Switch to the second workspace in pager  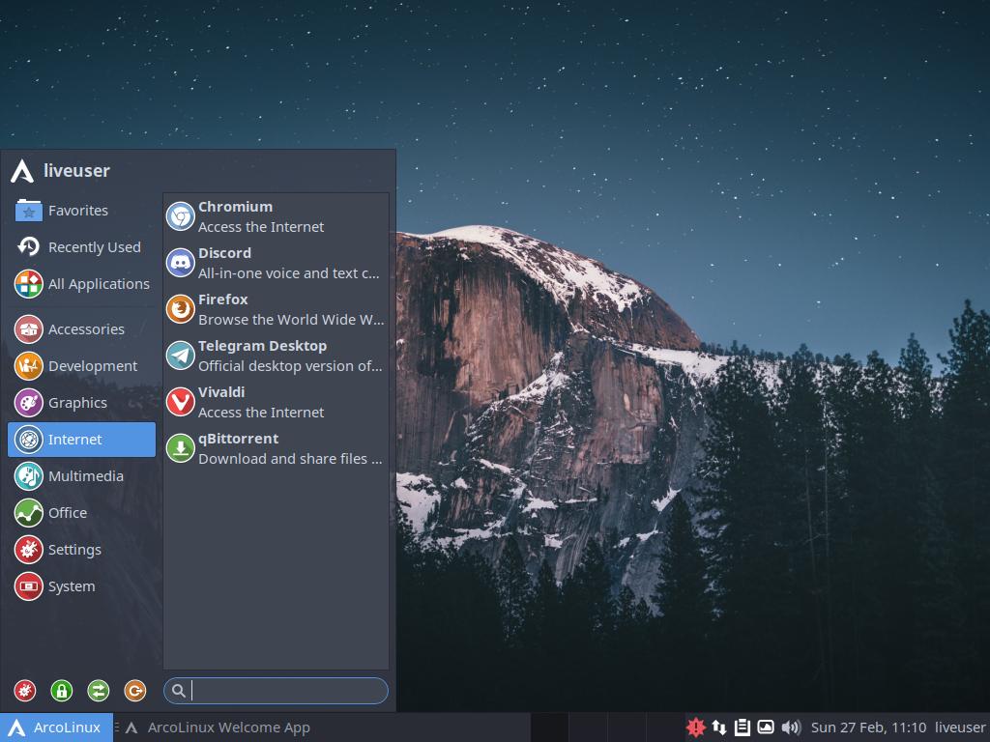(588, 728)
